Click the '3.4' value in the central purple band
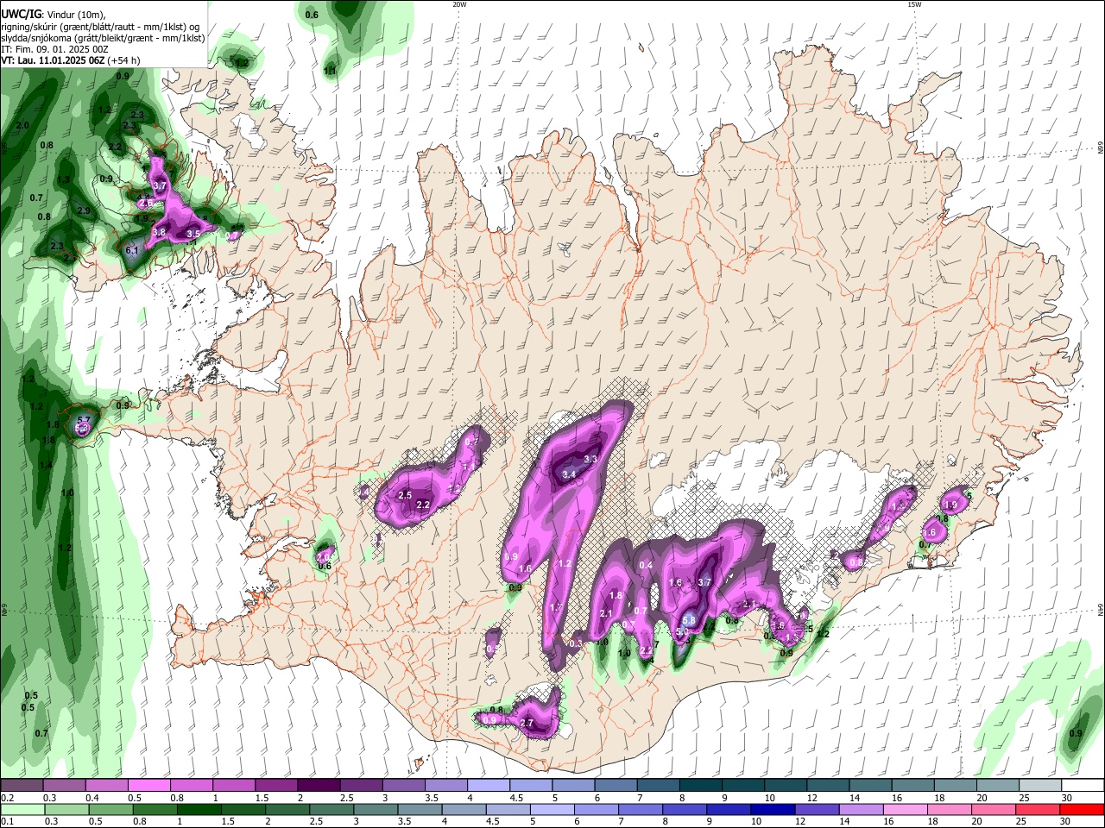 569,474
